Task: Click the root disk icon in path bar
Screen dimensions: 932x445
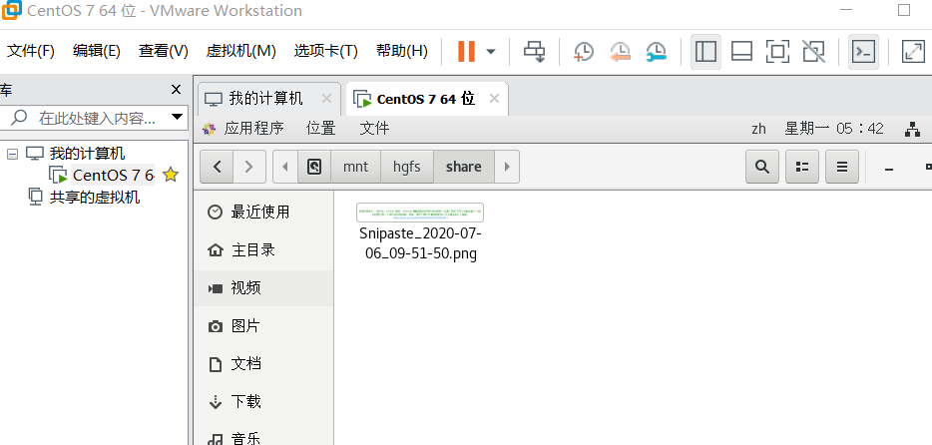Action: 314,167
